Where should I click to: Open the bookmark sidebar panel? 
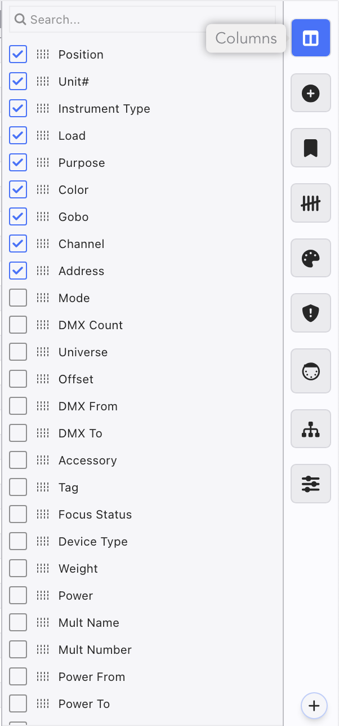click(310, 148)
